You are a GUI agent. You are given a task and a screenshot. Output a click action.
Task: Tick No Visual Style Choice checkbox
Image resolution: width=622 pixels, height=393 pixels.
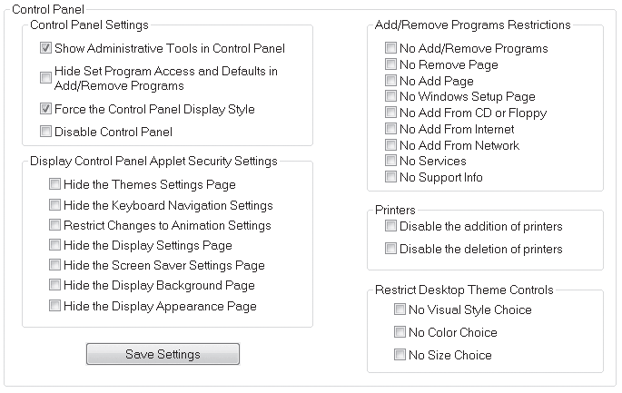pos(400,309)
